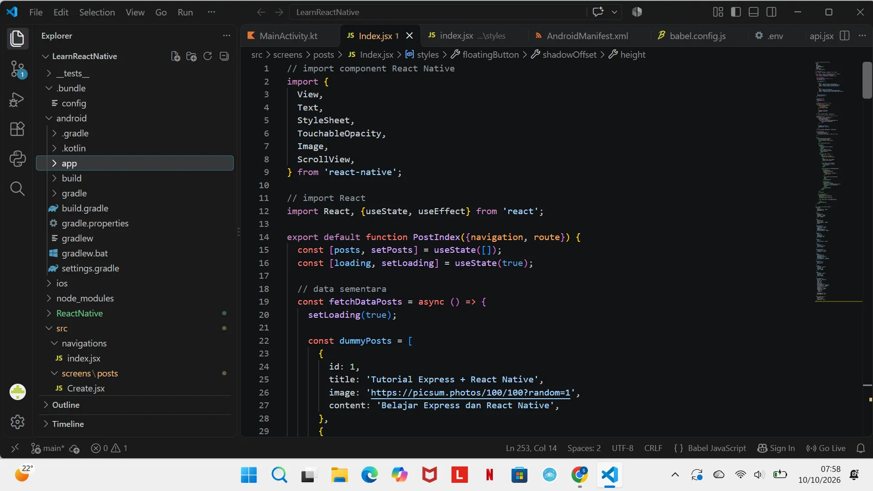Change Babel JavaScript language mode

point(717,448)
